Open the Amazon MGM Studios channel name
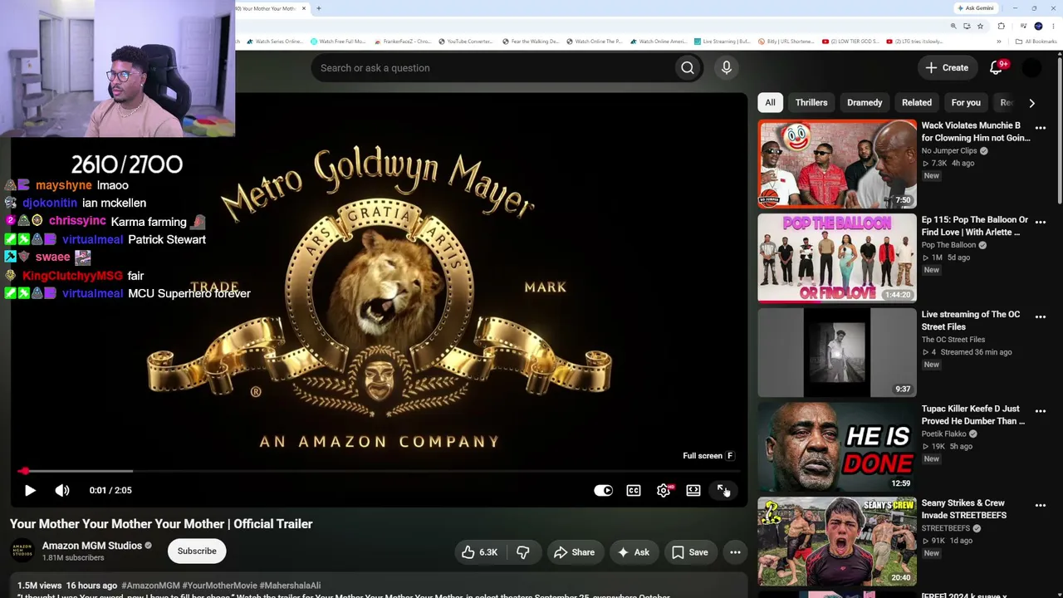The image size is (1063, 598). tap(92, 546)
